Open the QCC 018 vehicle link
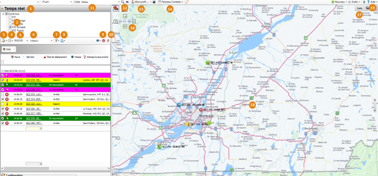The height and width of the screenshot is (176, 378). (x=33, y=79)
